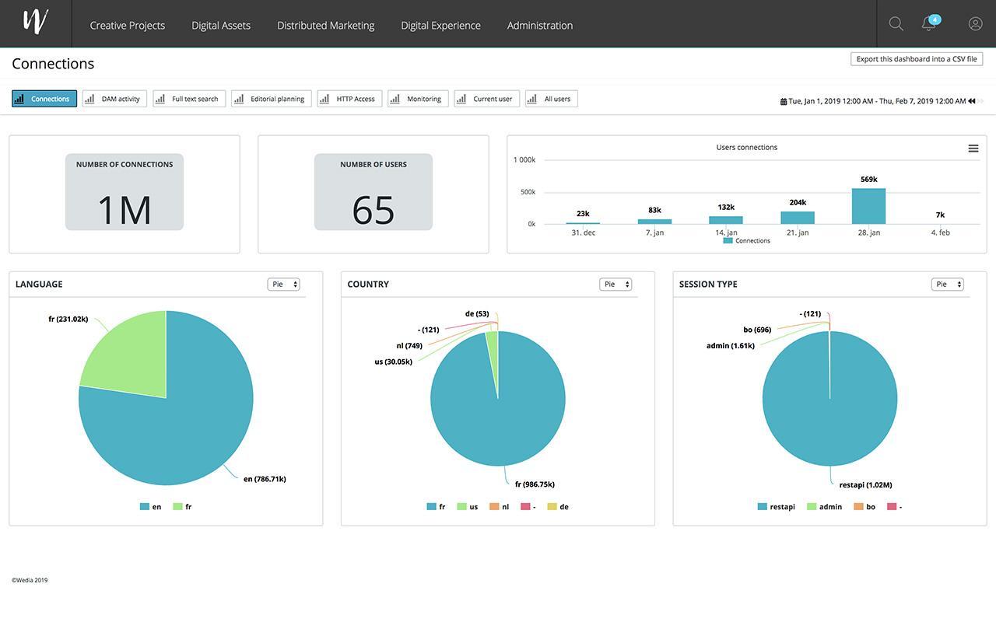Open search with the magnifier icon
Viewport: 996px width, 622px height.
[896, 24]
